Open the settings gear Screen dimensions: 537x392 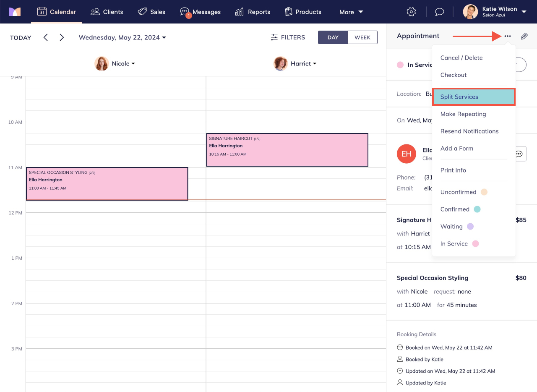(x=411, y=11)
